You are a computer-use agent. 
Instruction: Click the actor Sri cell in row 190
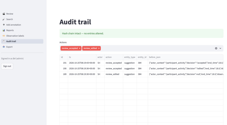pyautogui.click(x=100, y=68)
